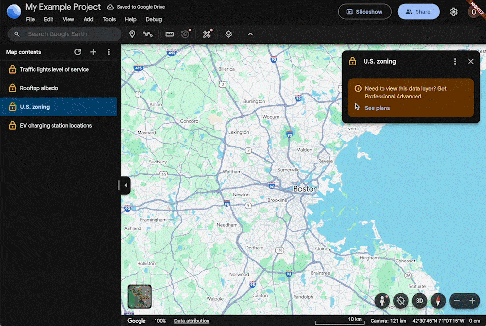
Task: Click the 100% loading indicator
Action: point(160,321)
